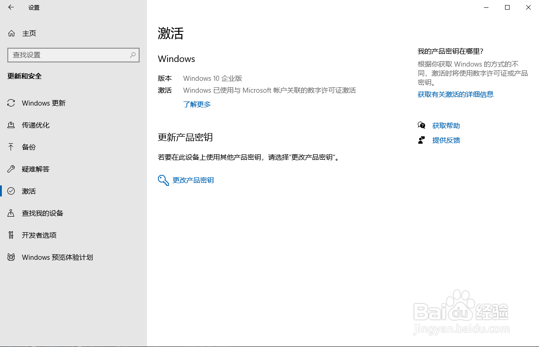Screen dimensions: 539x347
Task: Click the home icon beside 主页
Action: (x=11, y=34)
